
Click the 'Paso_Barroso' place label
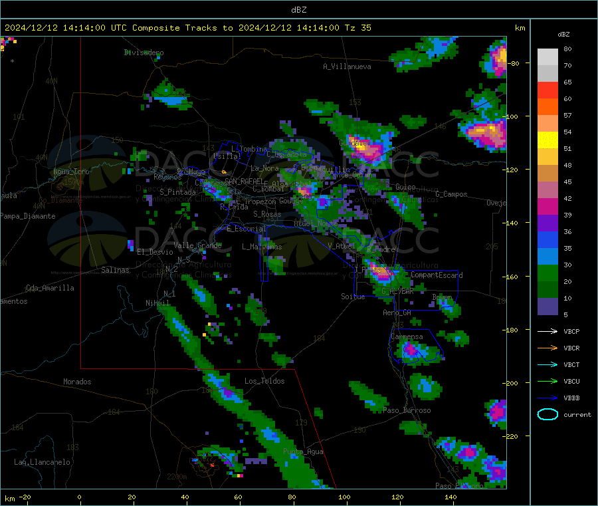(407, 410)
